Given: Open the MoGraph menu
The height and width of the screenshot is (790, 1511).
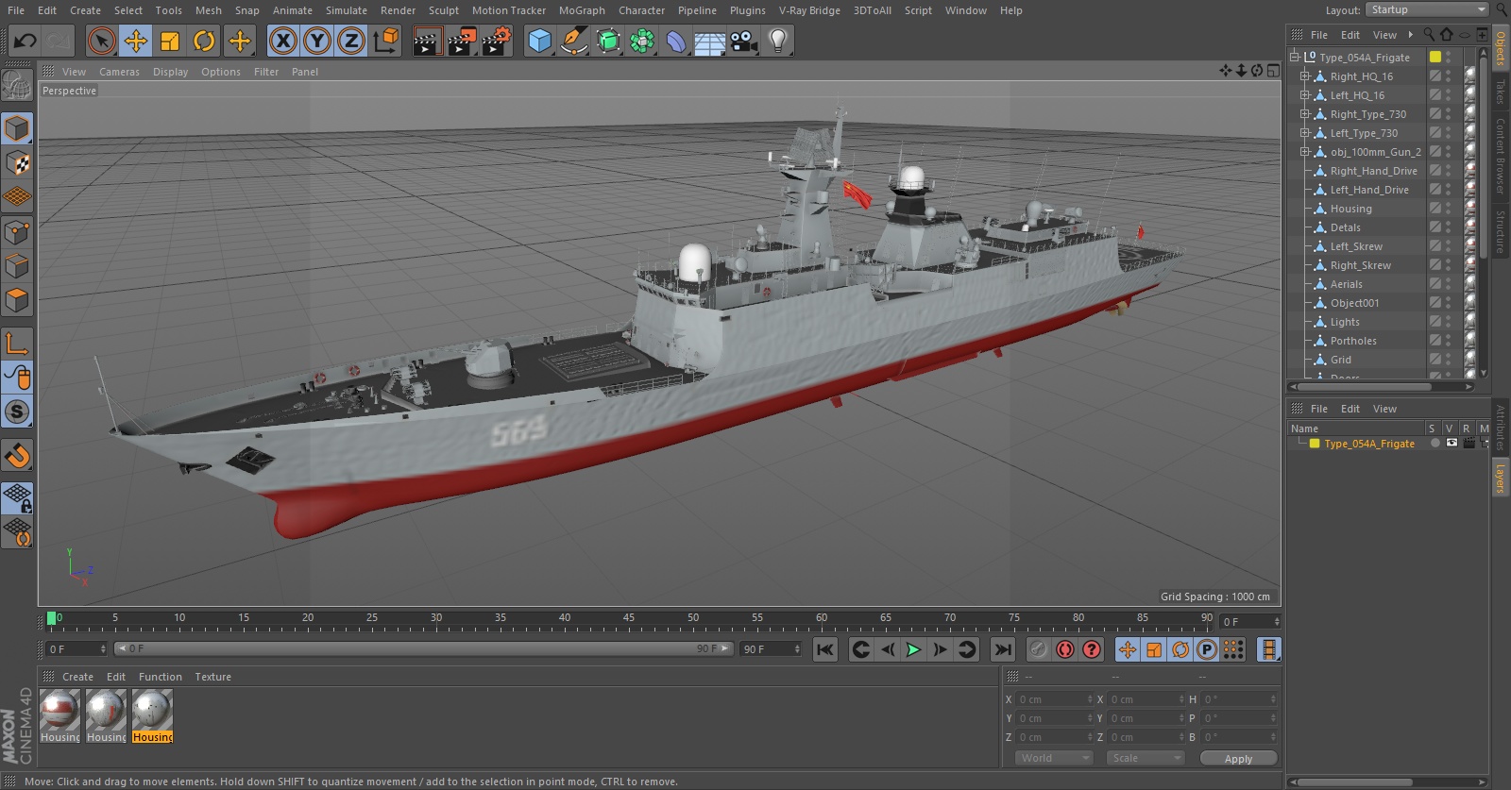Looking at the screenshot, I should coord(582,10).
